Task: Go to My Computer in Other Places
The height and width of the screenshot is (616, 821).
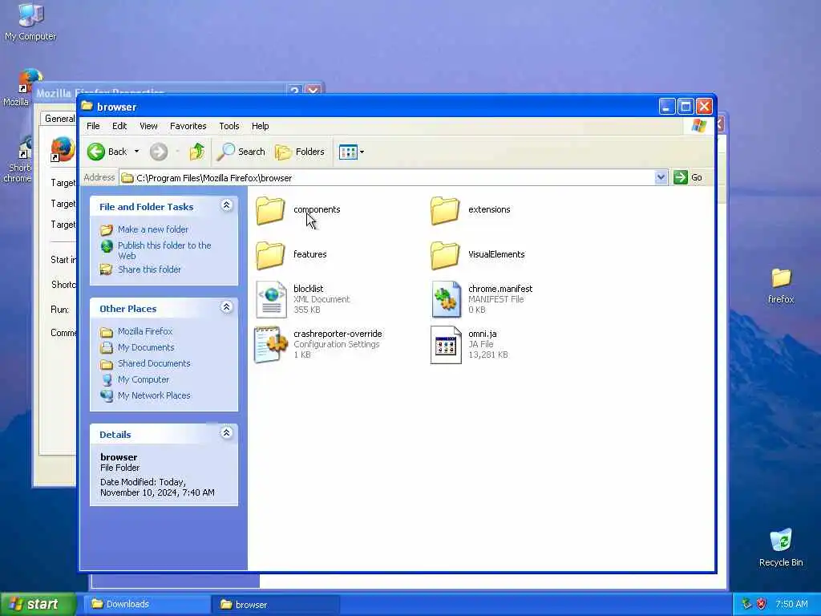Action: [144, 379]
